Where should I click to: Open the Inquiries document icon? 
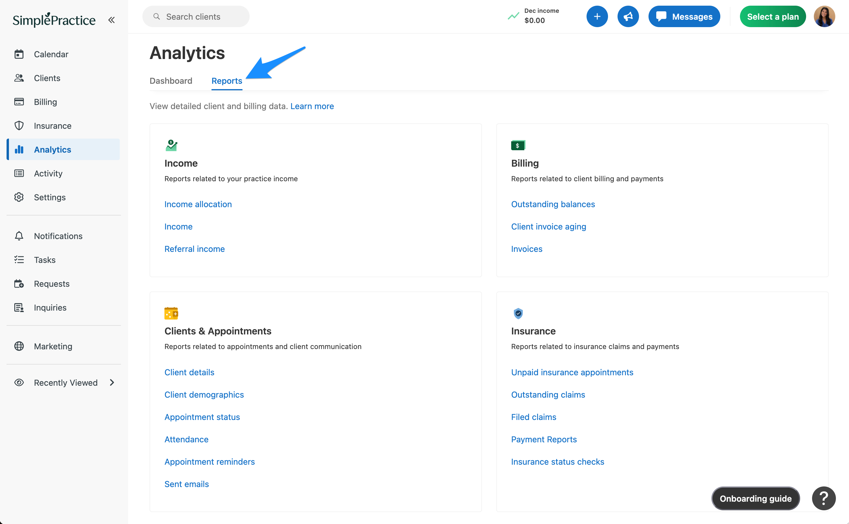pos(19,307)
